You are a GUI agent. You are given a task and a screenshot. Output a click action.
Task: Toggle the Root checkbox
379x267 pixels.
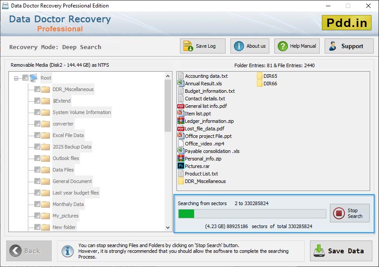pos(25,77)
